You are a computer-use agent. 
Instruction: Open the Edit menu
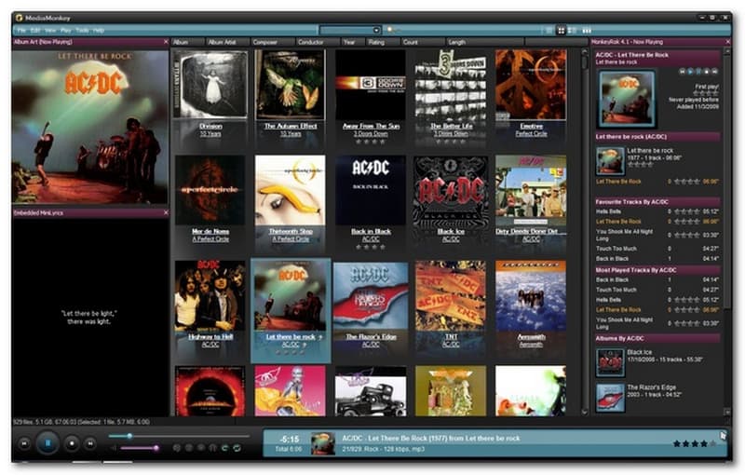click(x=35, y=31)
